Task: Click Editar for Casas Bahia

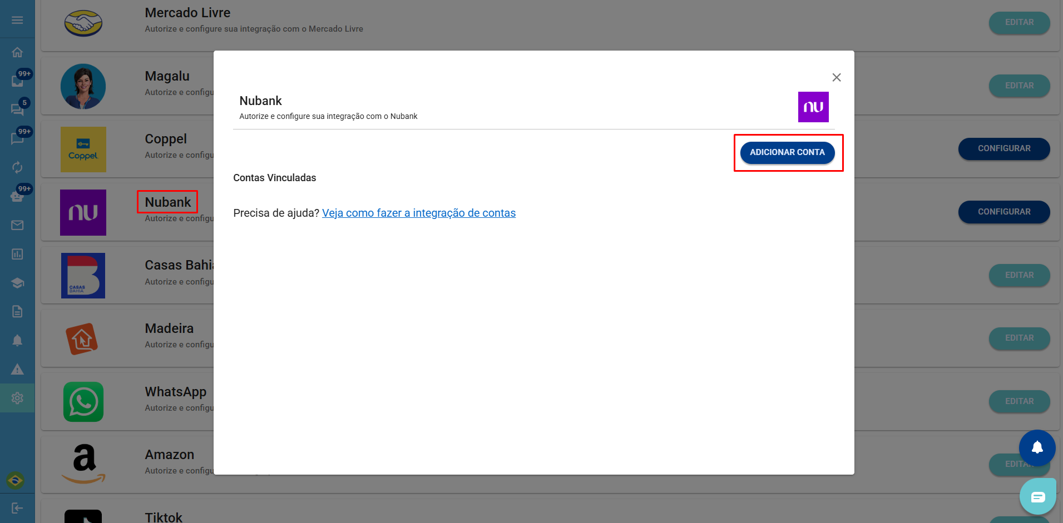Action: 1019,275
